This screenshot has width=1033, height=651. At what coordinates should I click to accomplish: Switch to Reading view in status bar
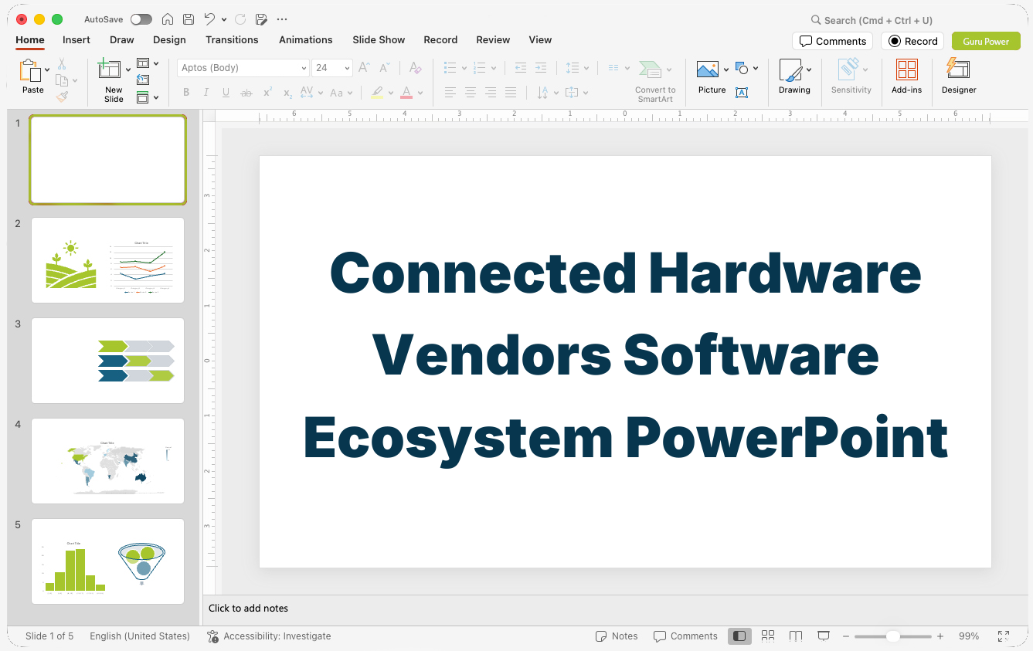click(796, 636)
